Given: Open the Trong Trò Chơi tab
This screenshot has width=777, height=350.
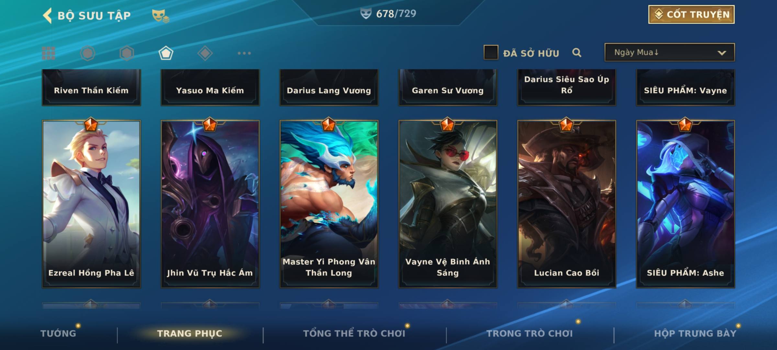Looking at the screenshot, I should (x=530, y=333).
